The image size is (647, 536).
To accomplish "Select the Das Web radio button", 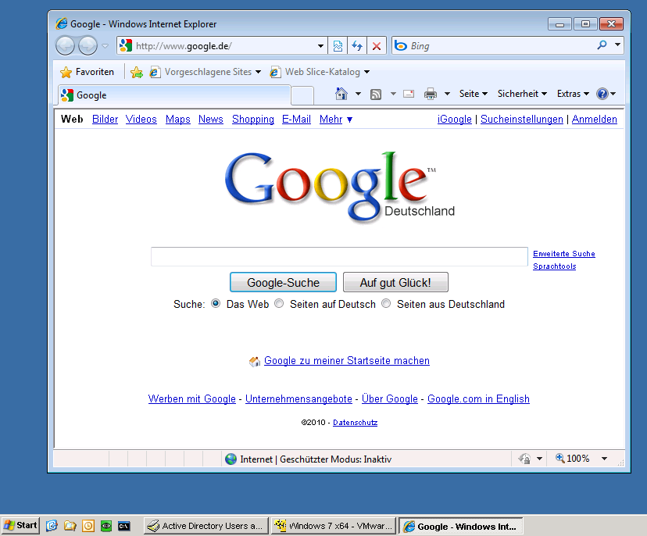I will (216, 304).
